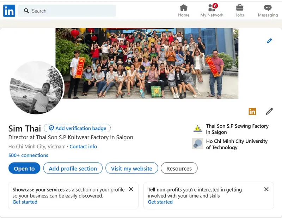View 500+ connections link
282x218 pixels.
click(x=28, y=155)
